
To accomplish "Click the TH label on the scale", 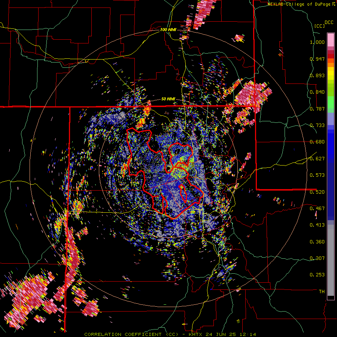I will [x=322, y=292].
